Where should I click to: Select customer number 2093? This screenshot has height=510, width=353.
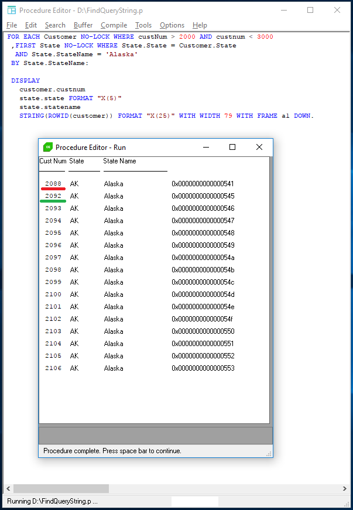pyautogui.click(x=53, y=208)
